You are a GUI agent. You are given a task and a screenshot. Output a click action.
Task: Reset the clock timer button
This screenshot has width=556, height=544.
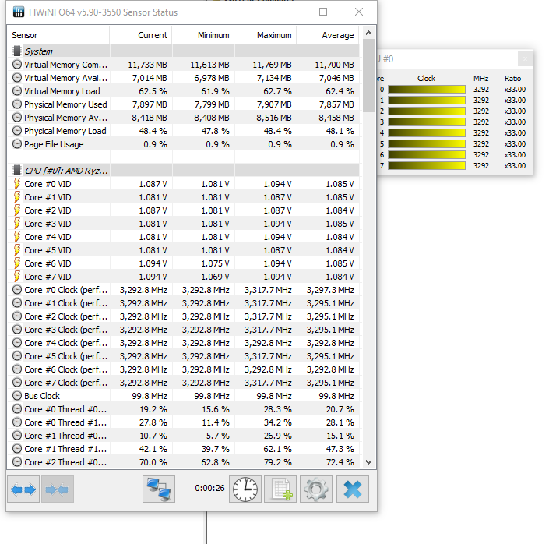pyautogui.click(x=245, y=489)
